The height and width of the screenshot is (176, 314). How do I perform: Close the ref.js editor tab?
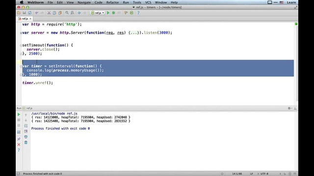[x=30, y=19]
